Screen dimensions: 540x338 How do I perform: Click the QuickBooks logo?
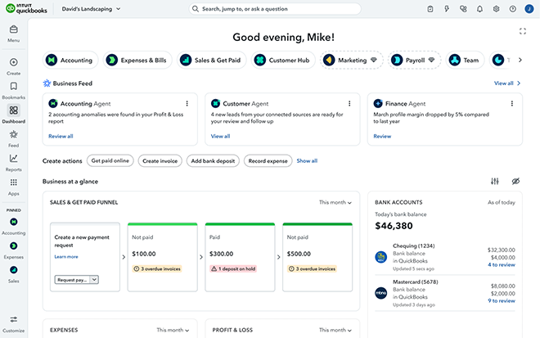pos(26,9)
